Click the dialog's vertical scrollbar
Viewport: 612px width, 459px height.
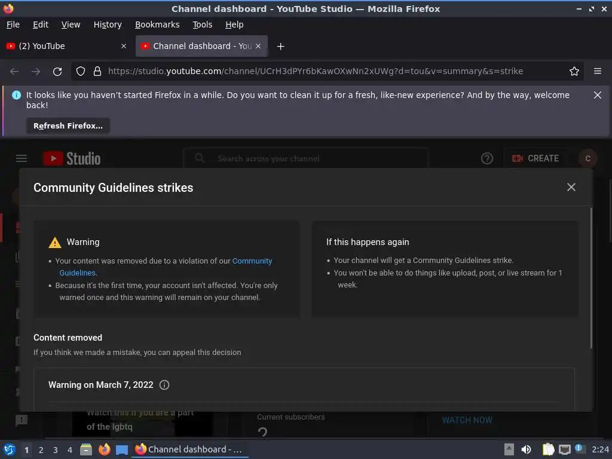tap(591, 278)
